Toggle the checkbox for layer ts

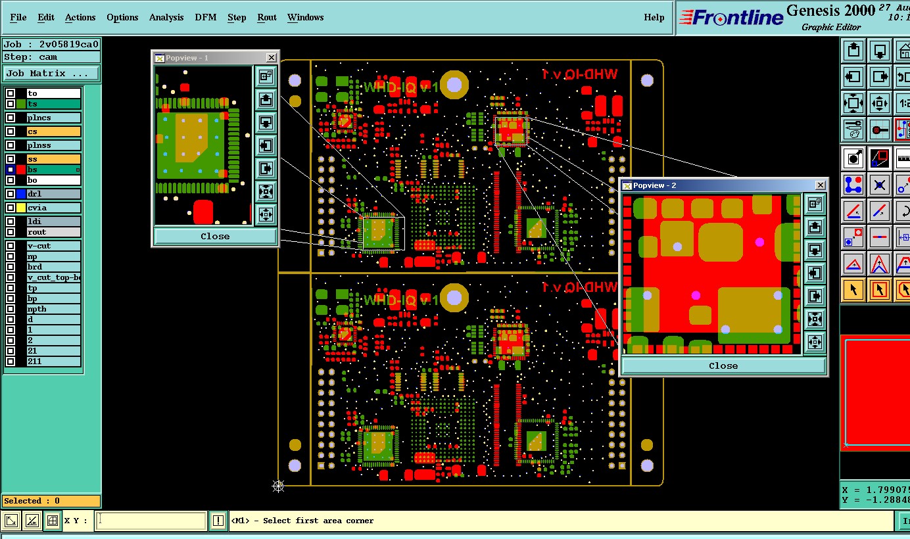(x=11, y=104)
